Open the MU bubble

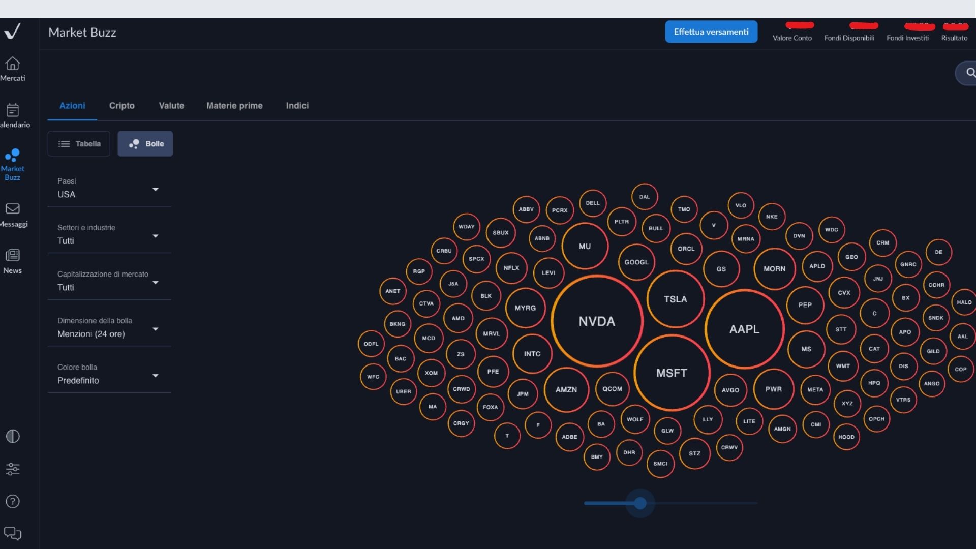[x=585, y=246]
